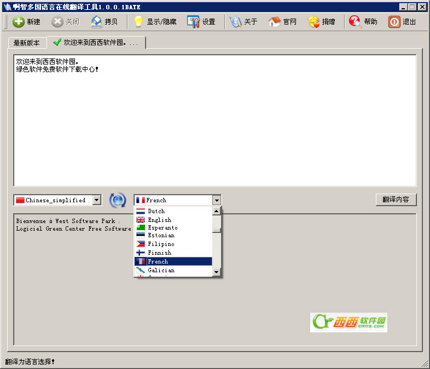Viewport: 430px width, 369px height.
Task: Click the 翻译内容 translate button
Action: click(x=396, y=200)
